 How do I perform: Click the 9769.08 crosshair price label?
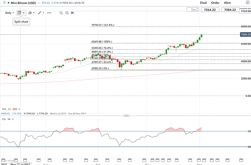[x=245, y=11]
